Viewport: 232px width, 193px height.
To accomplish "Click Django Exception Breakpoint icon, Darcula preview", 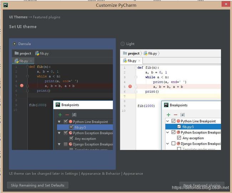I will 71,144.
